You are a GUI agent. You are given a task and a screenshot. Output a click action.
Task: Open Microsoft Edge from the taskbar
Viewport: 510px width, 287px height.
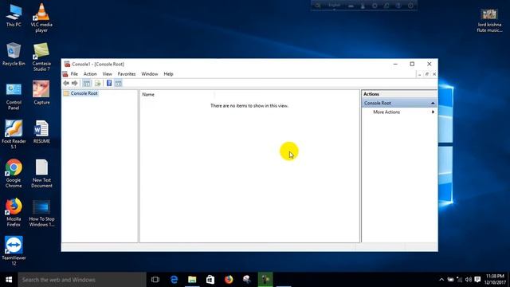(x=174, y=280)
